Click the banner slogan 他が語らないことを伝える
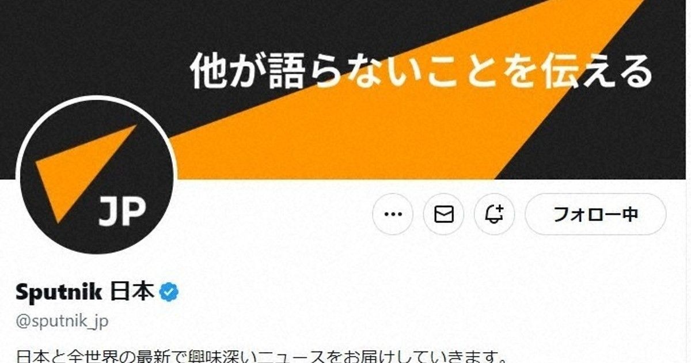 [x=422, y=71]
